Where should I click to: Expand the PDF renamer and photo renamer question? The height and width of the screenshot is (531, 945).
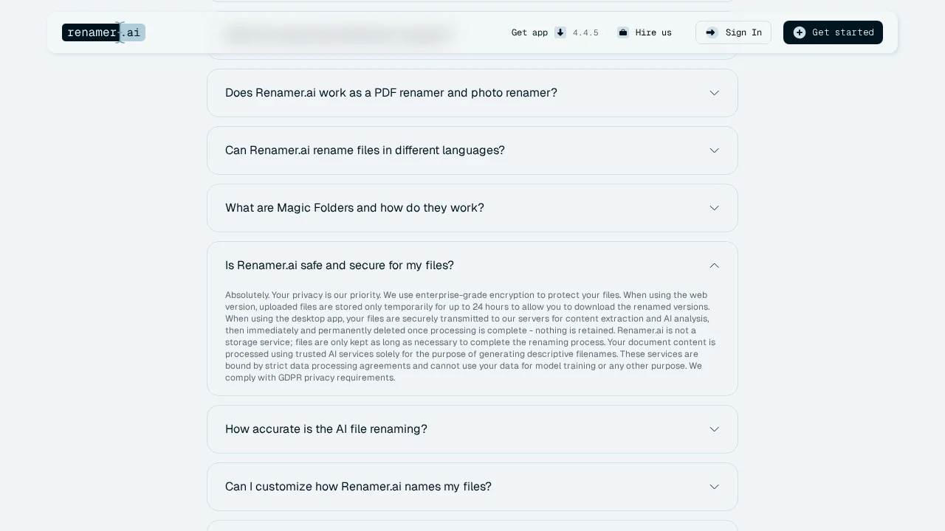point(472,93)
